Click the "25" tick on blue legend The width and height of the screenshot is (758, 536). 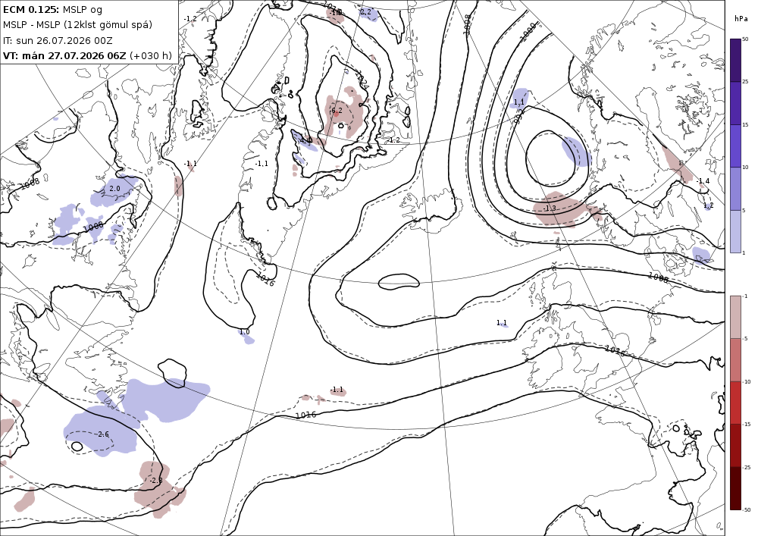click(745, 82)
